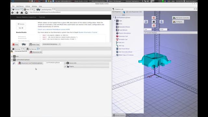The height and width of the screenshot is (117, 208).
Task: Click the Make Copy of Creature icon
Action: coord(117,55)
